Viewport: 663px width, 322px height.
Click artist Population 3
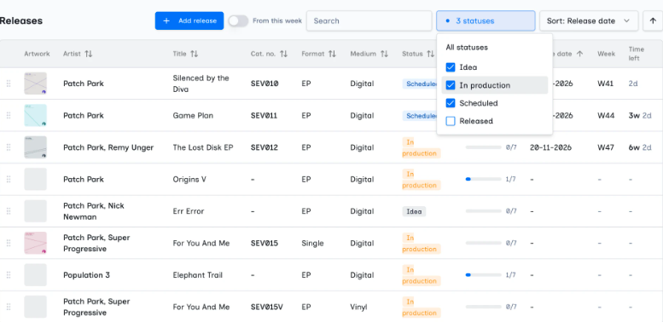tap(86, 275)
